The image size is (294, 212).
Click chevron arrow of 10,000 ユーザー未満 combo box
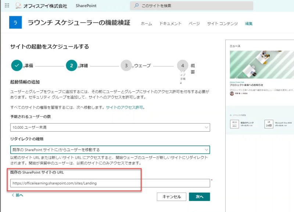[x=206, y=127]
